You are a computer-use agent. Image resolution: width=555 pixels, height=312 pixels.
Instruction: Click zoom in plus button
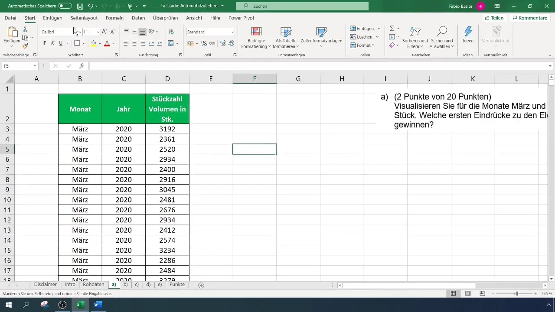click(x=536, y=293)
